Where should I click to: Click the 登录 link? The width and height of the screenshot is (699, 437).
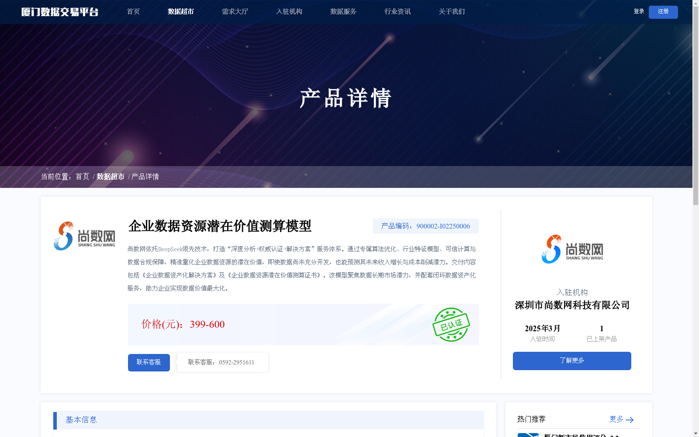coord(639,12)
